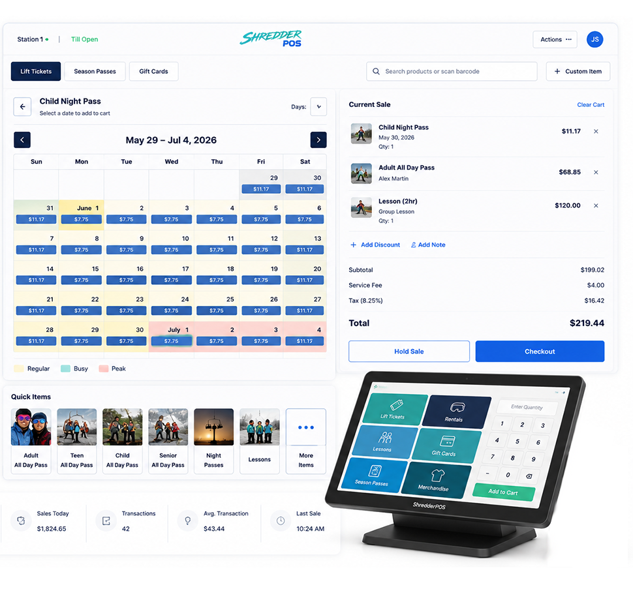Click the Avg. Transaction lightbulb icon
633x604 pixels.
(188, 521)
